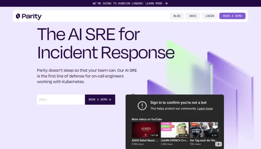Click the exclamation warning icon in video panel
Screen dimensions: 261x149
pyautogui.click(x=142, y=105)
